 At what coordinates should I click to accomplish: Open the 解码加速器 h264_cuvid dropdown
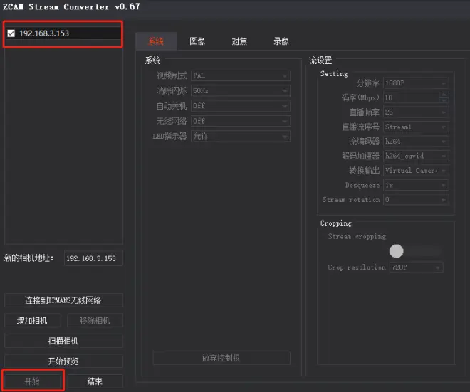click(416, 156)
